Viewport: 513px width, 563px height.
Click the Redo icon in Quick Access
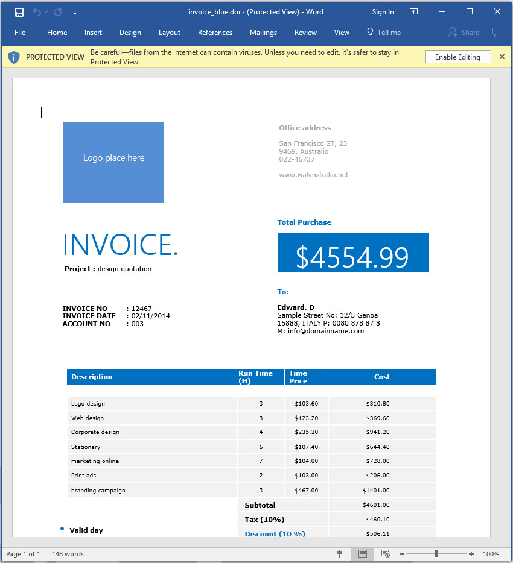point(57,12)
